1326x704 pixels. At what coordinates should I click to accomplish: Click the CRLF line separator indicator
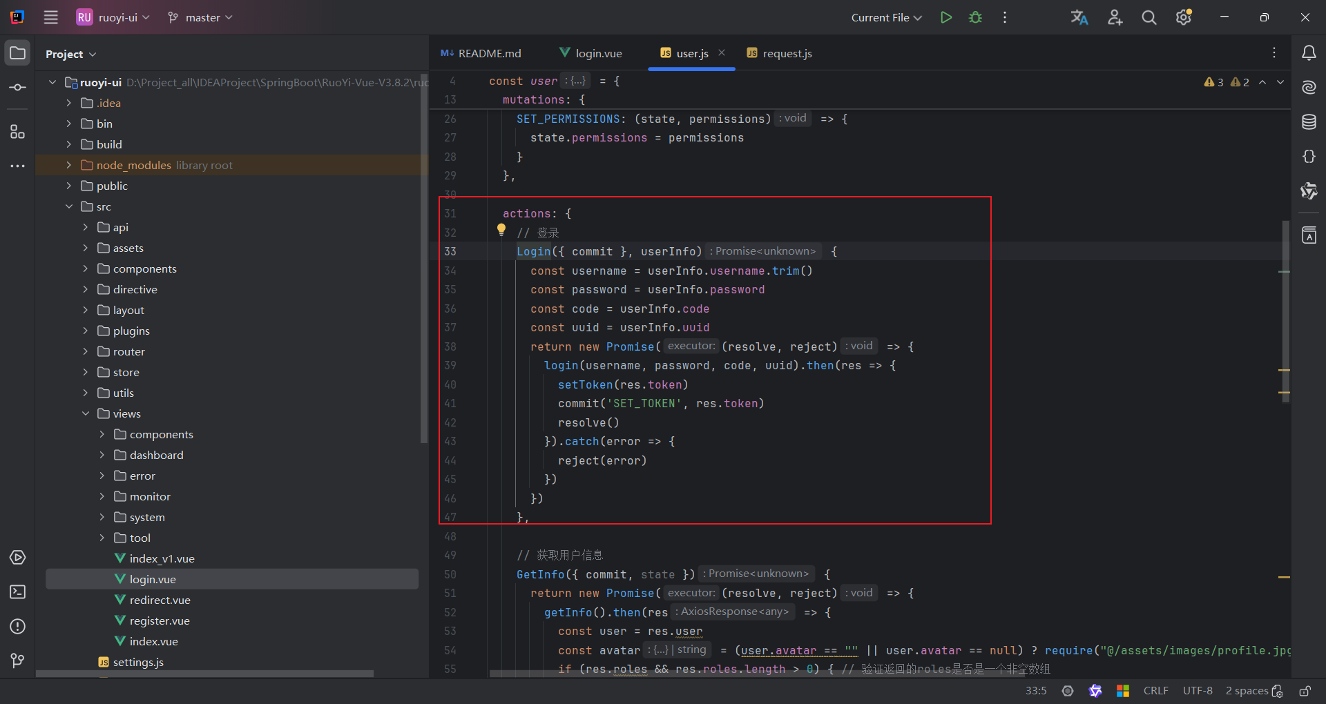pos(1155,691)
